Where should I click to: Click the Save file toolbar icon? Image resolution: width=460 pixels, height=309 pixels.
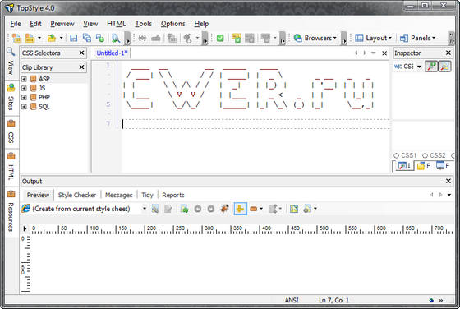click(73, 38)
